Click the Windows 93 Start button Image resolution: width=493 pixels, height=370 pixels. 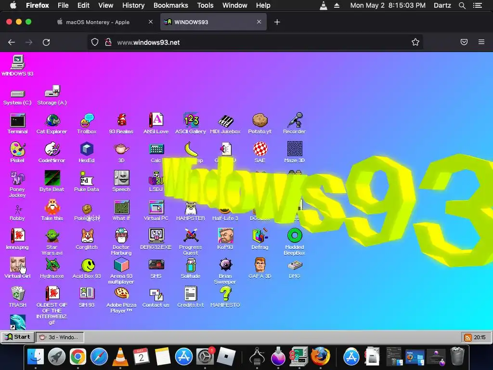(x=18, y=337)
